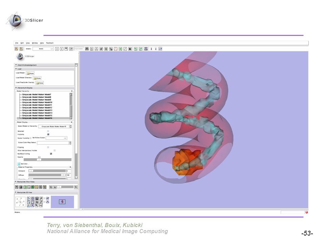This screenshot has height=244, width=325.
Task: Click the Diffuse slider
Action: 47,175
